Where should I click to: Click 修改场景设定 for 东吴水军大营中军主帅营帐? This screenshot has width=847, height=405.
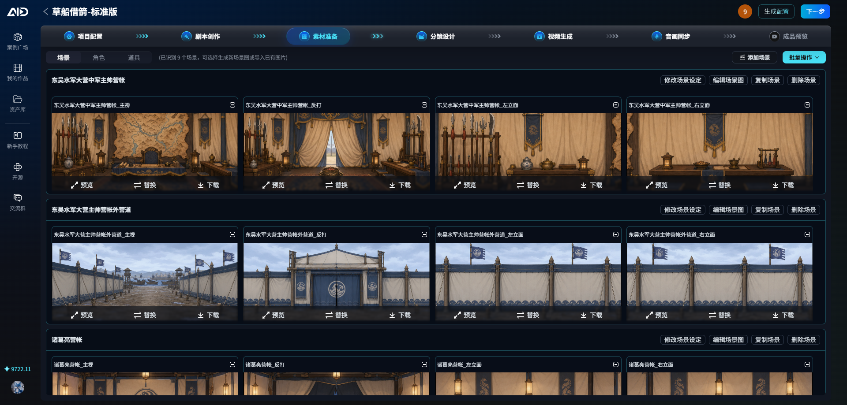683,80
